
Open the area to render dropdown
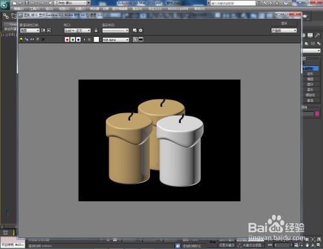coord(30,30)
